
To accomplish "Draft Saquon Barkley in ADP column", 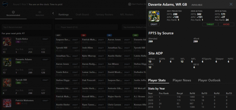I will tap(75, 40).
